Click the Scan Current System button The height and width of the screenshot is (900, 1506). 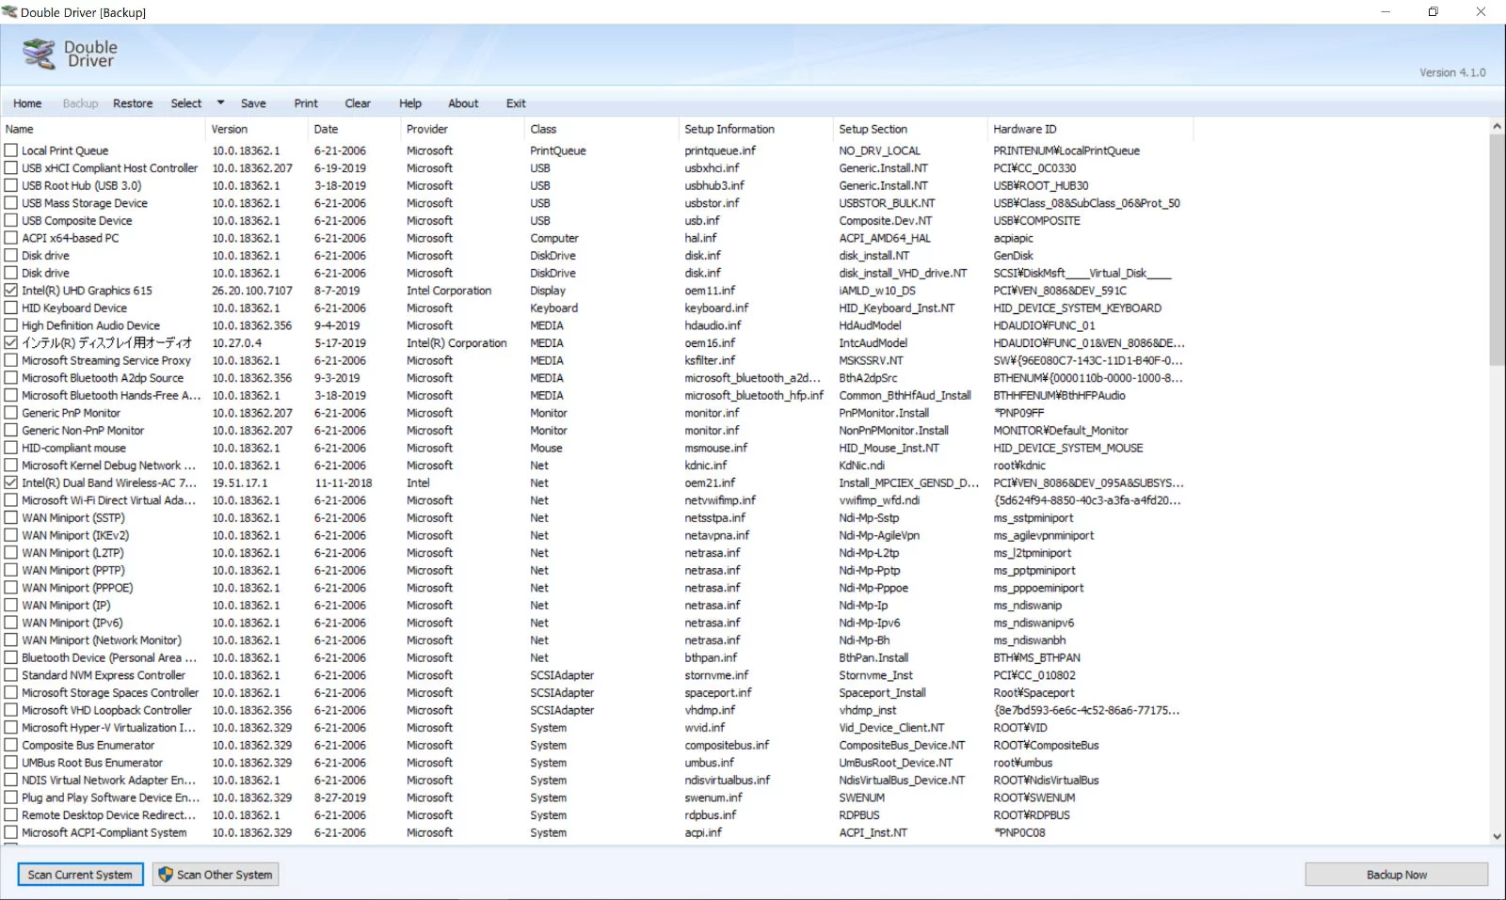coord(80,875)
